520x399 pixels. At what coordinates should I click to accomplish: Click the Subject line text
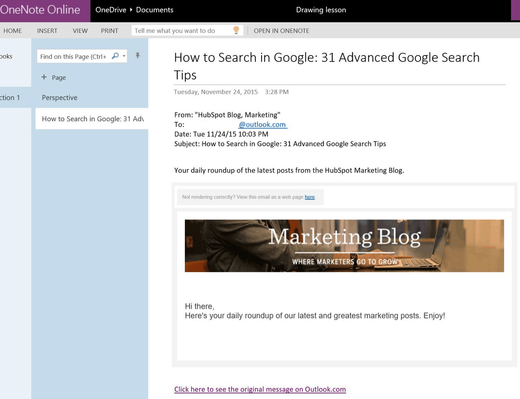click(x=280, y=144)
